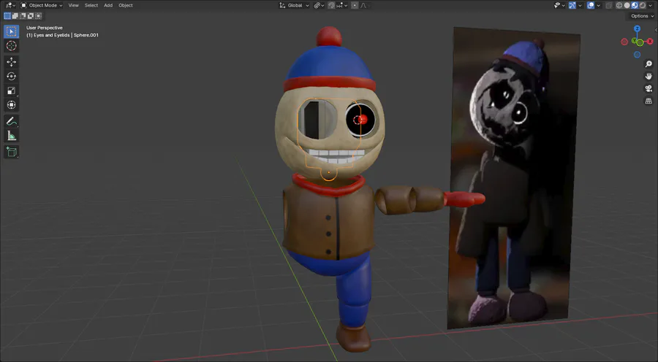Click the negative Z axis gizmo circle
658x362 pixels.
[x=637, y=55]
